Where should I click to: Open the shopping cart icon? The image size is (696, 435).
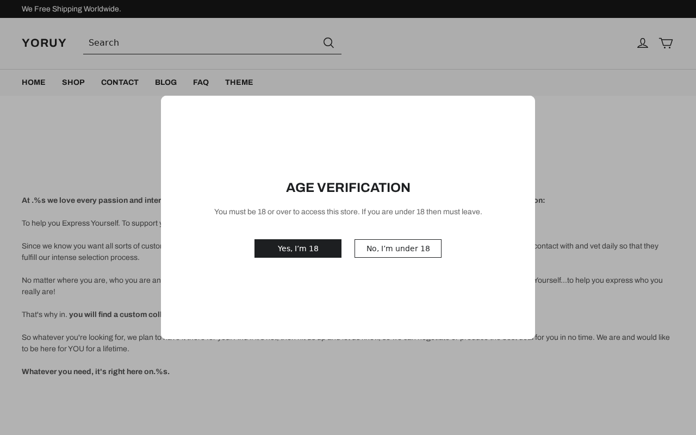click(x=666, y=43)
